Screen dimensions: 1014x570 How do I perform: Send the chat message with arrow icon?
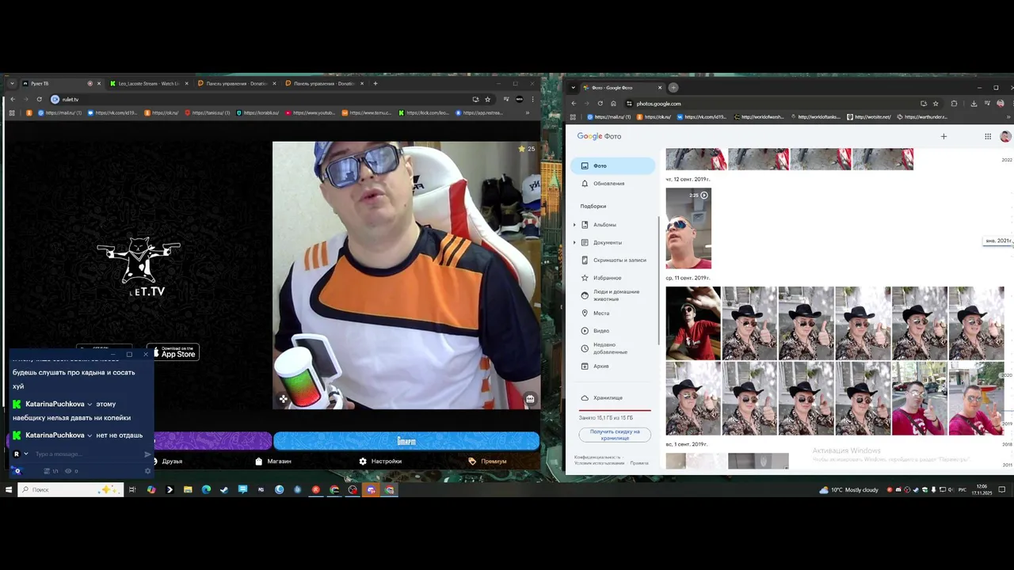point(147,454)
